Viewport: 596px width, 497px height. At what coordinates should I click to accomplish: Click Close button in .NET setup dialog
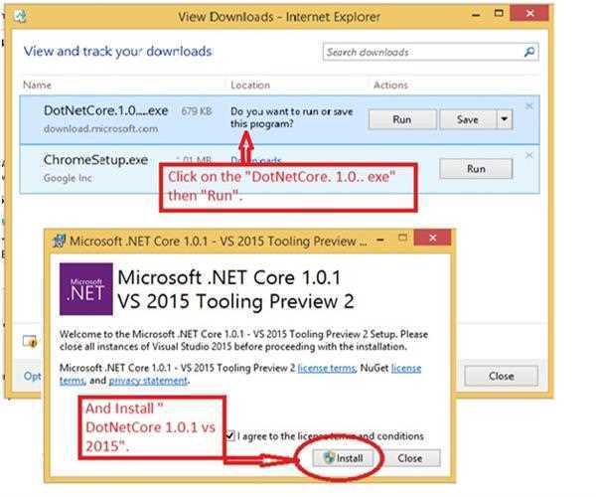click(x=409, y=458)
